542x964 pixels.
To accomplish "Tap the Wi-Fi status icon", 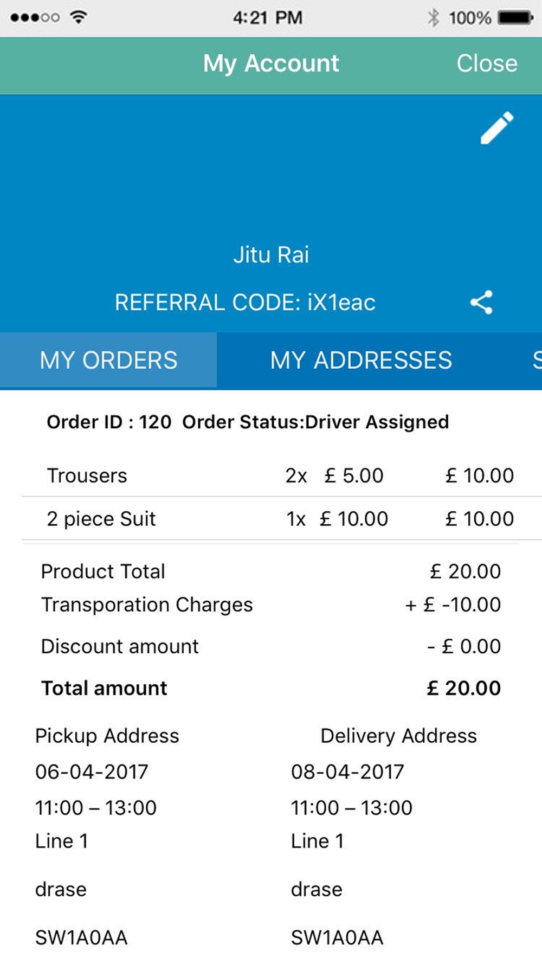I will (x=79, y=17).
